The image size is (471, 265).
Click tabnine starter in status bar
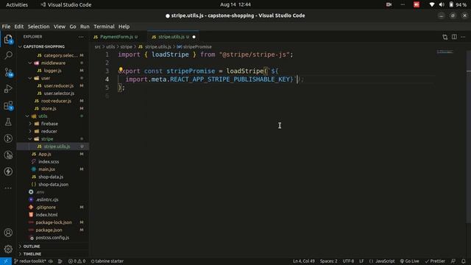(x=107, y=261)
